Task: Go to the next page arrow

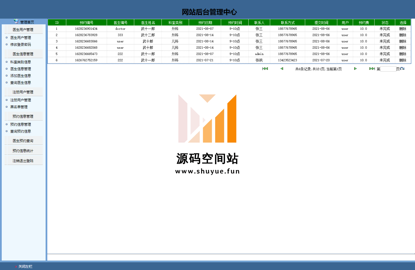Action: [355, 69]
